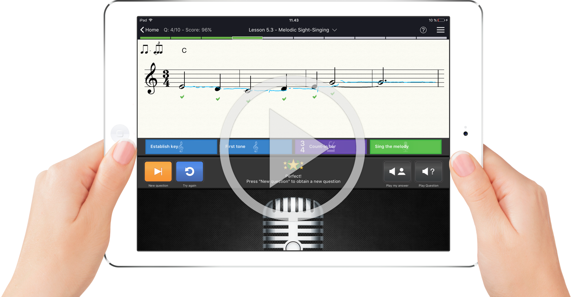The height and width of the screenshot is (297, 585).
Task: Open the hamburger menu icon
Action: tap(440, 30)
